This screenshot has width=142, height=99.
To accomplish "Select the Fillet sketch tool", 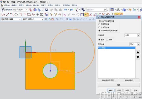I will click(x=20, y=14).
